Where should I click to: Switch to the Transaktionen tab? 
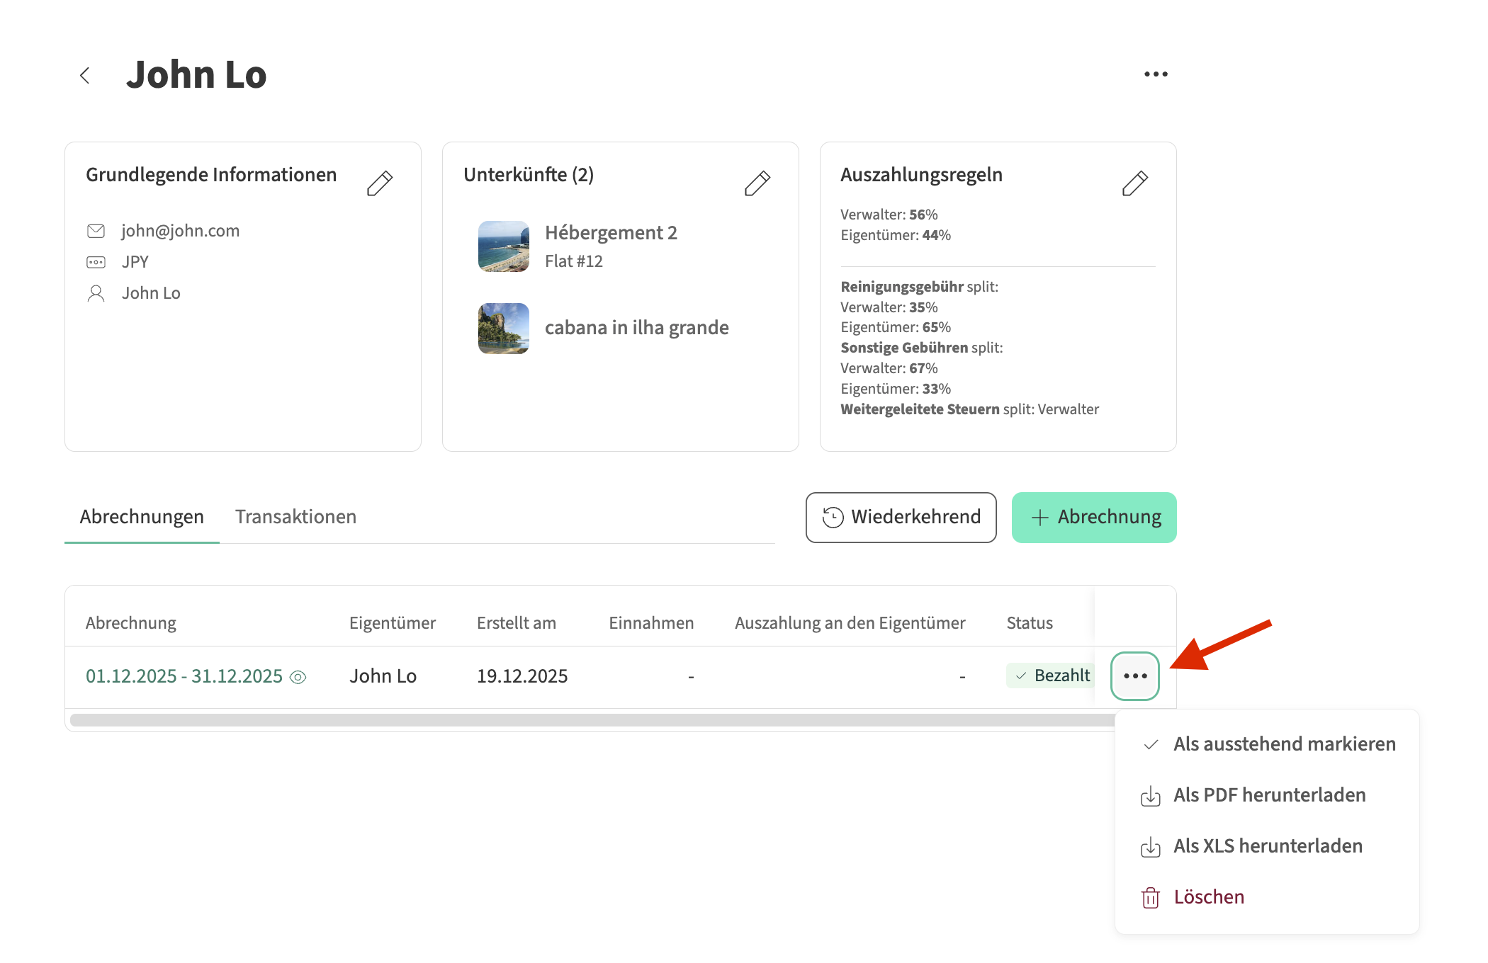(x=295, y=517)
